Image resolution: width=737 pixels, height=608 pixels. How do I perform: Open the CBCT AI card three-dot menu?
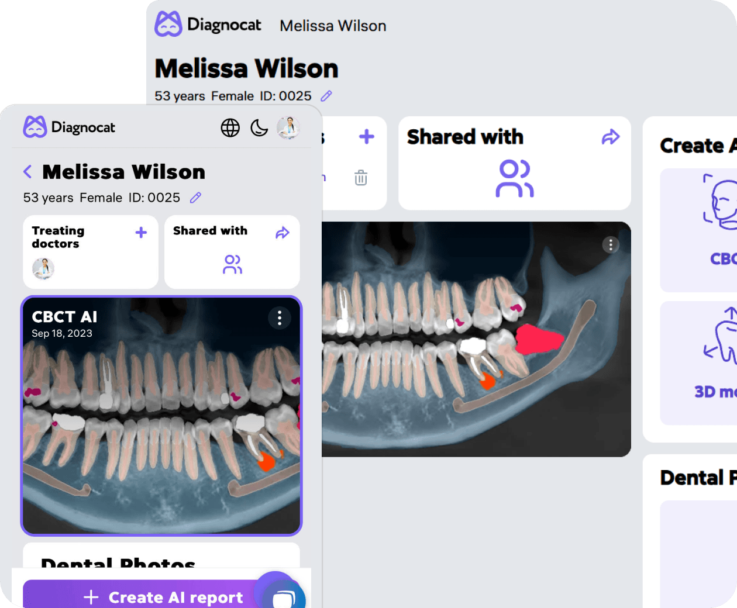(x=280, y=317)
